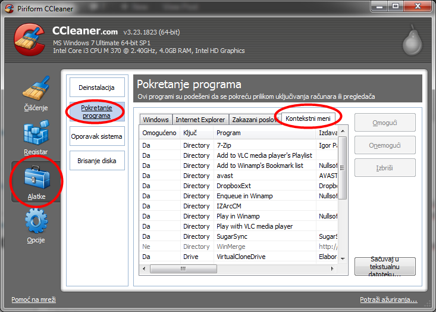Click Potraži ažuriranja link

(388, 299)
